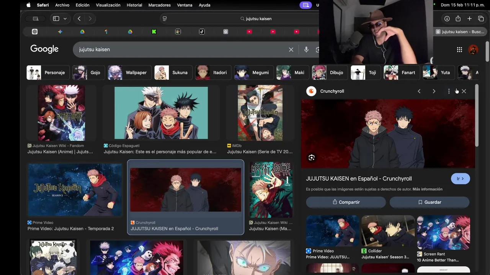490x275 pixels.
Task: Click the Guardar button
Action: pos(429,202)
